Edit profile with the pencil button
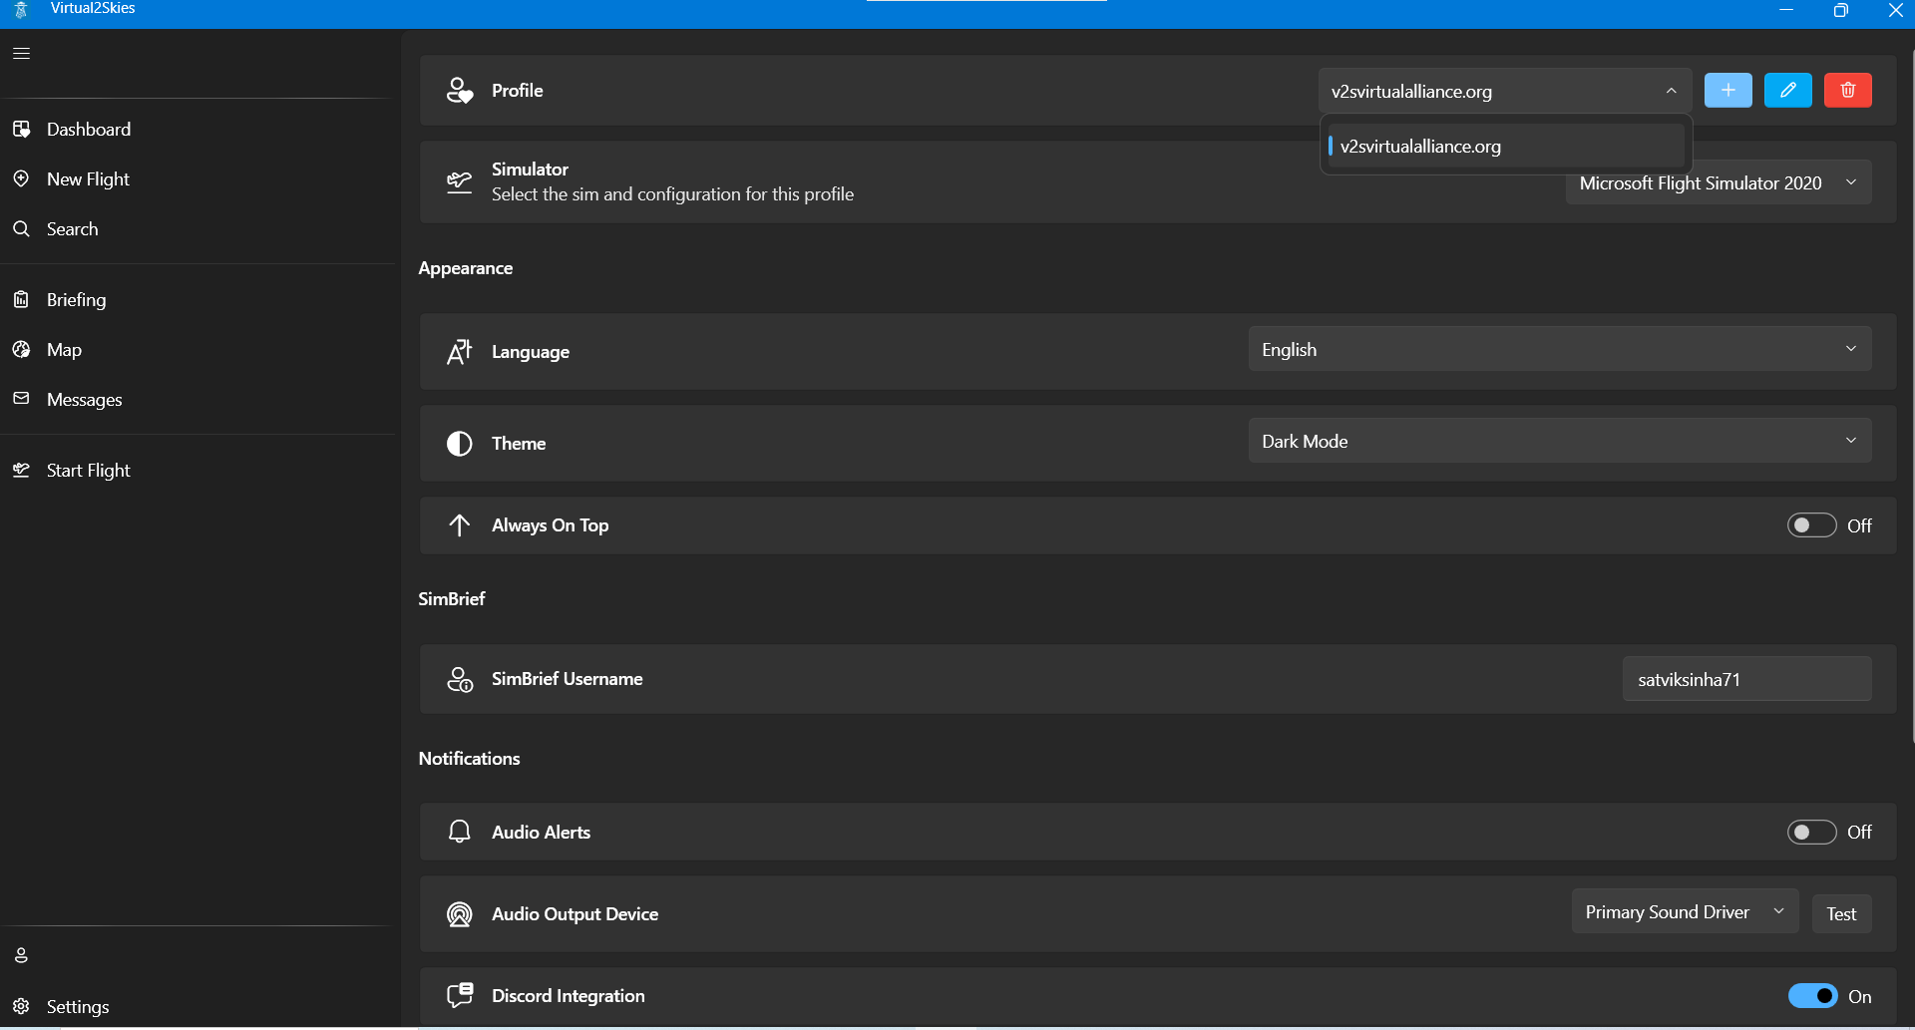 coord(1788,91)
